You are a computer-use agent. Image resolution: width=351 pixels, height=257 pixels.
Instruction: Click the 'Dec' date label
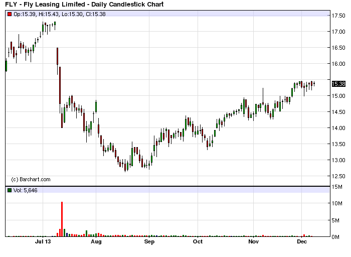coord(301,241)
